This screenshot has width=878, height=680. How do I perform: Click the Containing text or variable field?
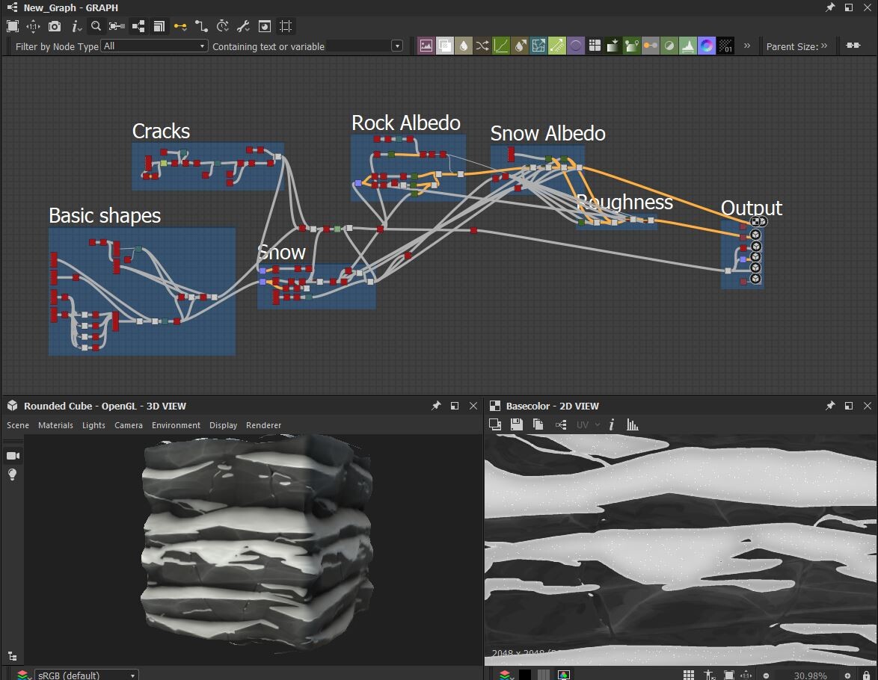[359, 46]
